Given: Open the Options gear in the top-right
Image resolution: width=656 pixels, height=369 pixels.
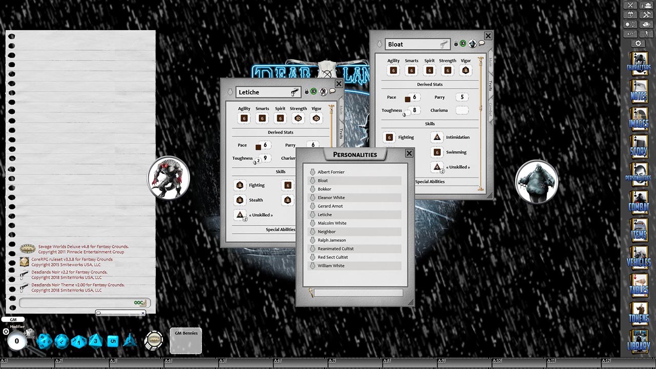Looking at the screenshot, I should tap(639, 44).
